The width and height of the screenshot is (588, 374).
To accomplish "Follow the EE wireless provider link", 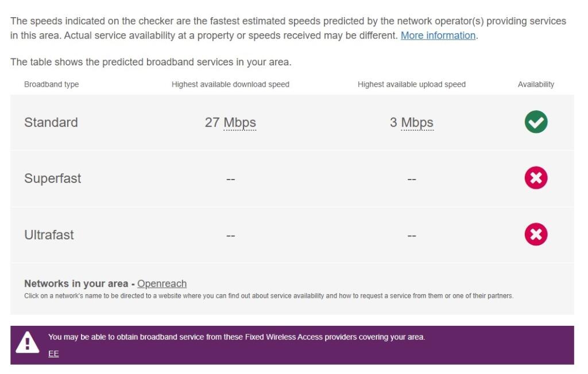I will [x=53, y=353].
